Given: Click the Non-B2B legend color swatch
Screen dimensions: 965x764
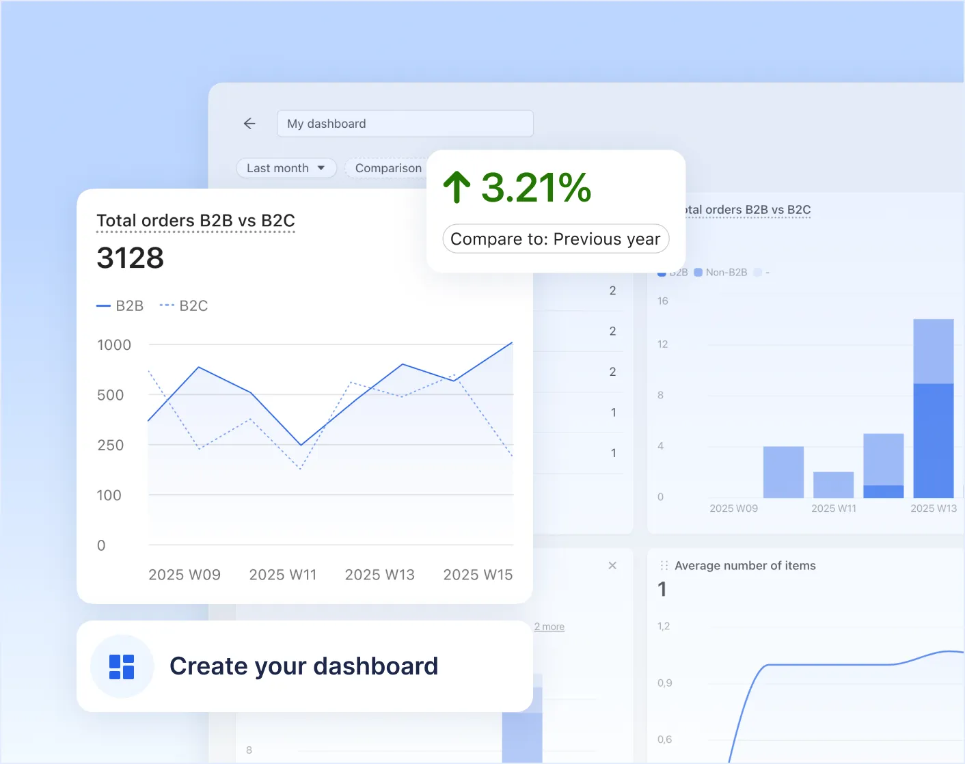Looking at the screenshot, I should pyautogui.click(x=698, y=272).
